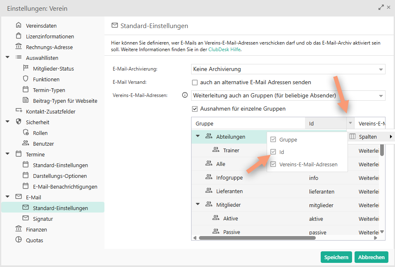
Task: Click the Lizenzinformationen bag icon
Action: tap(19, 36)
